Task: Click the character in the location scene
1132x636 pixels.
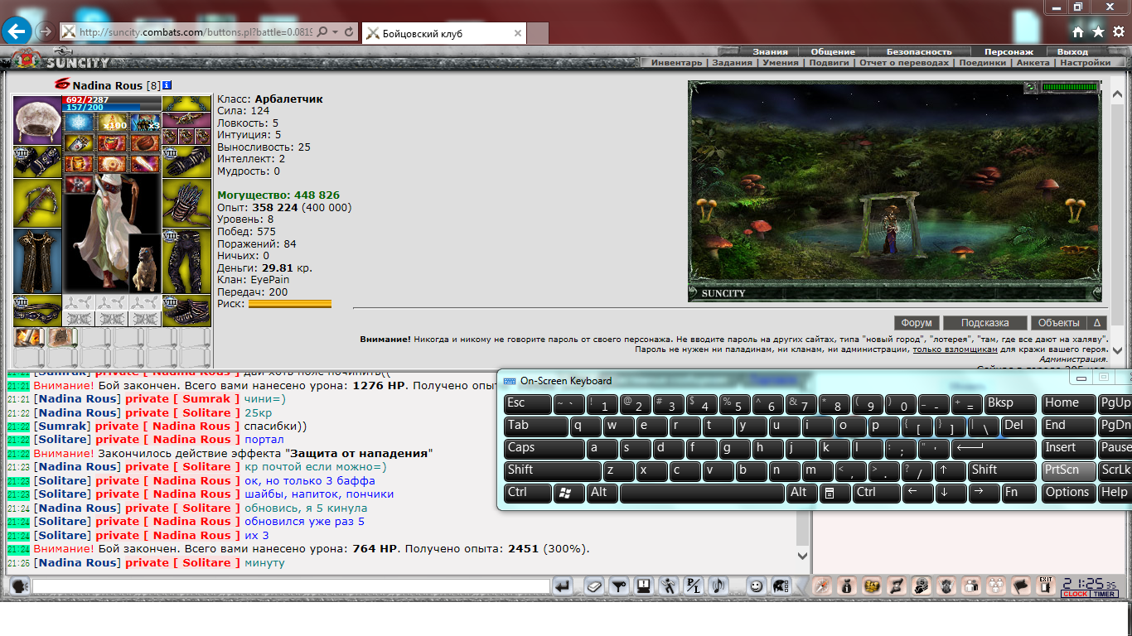Action: (889, 229)
